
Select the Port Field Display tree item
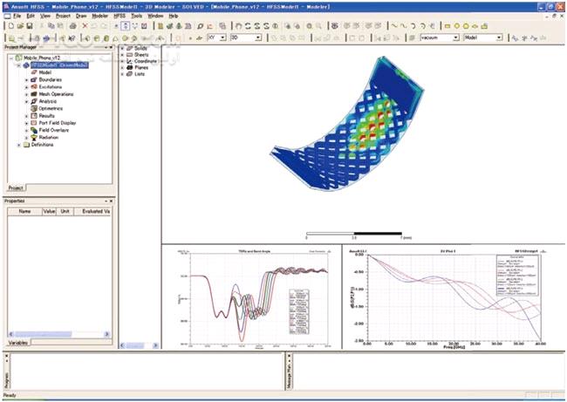(58, 123)
